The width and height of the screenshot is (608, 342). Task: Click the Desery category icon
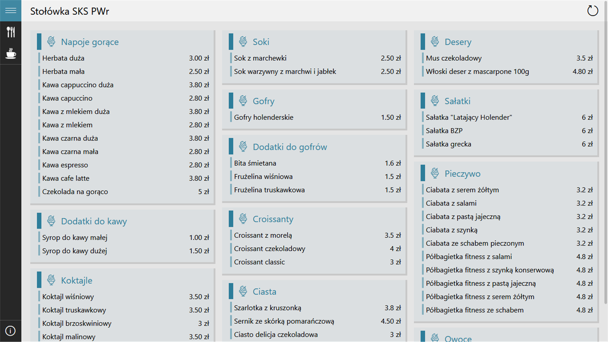pyautogui.click(x=434, y=41)
